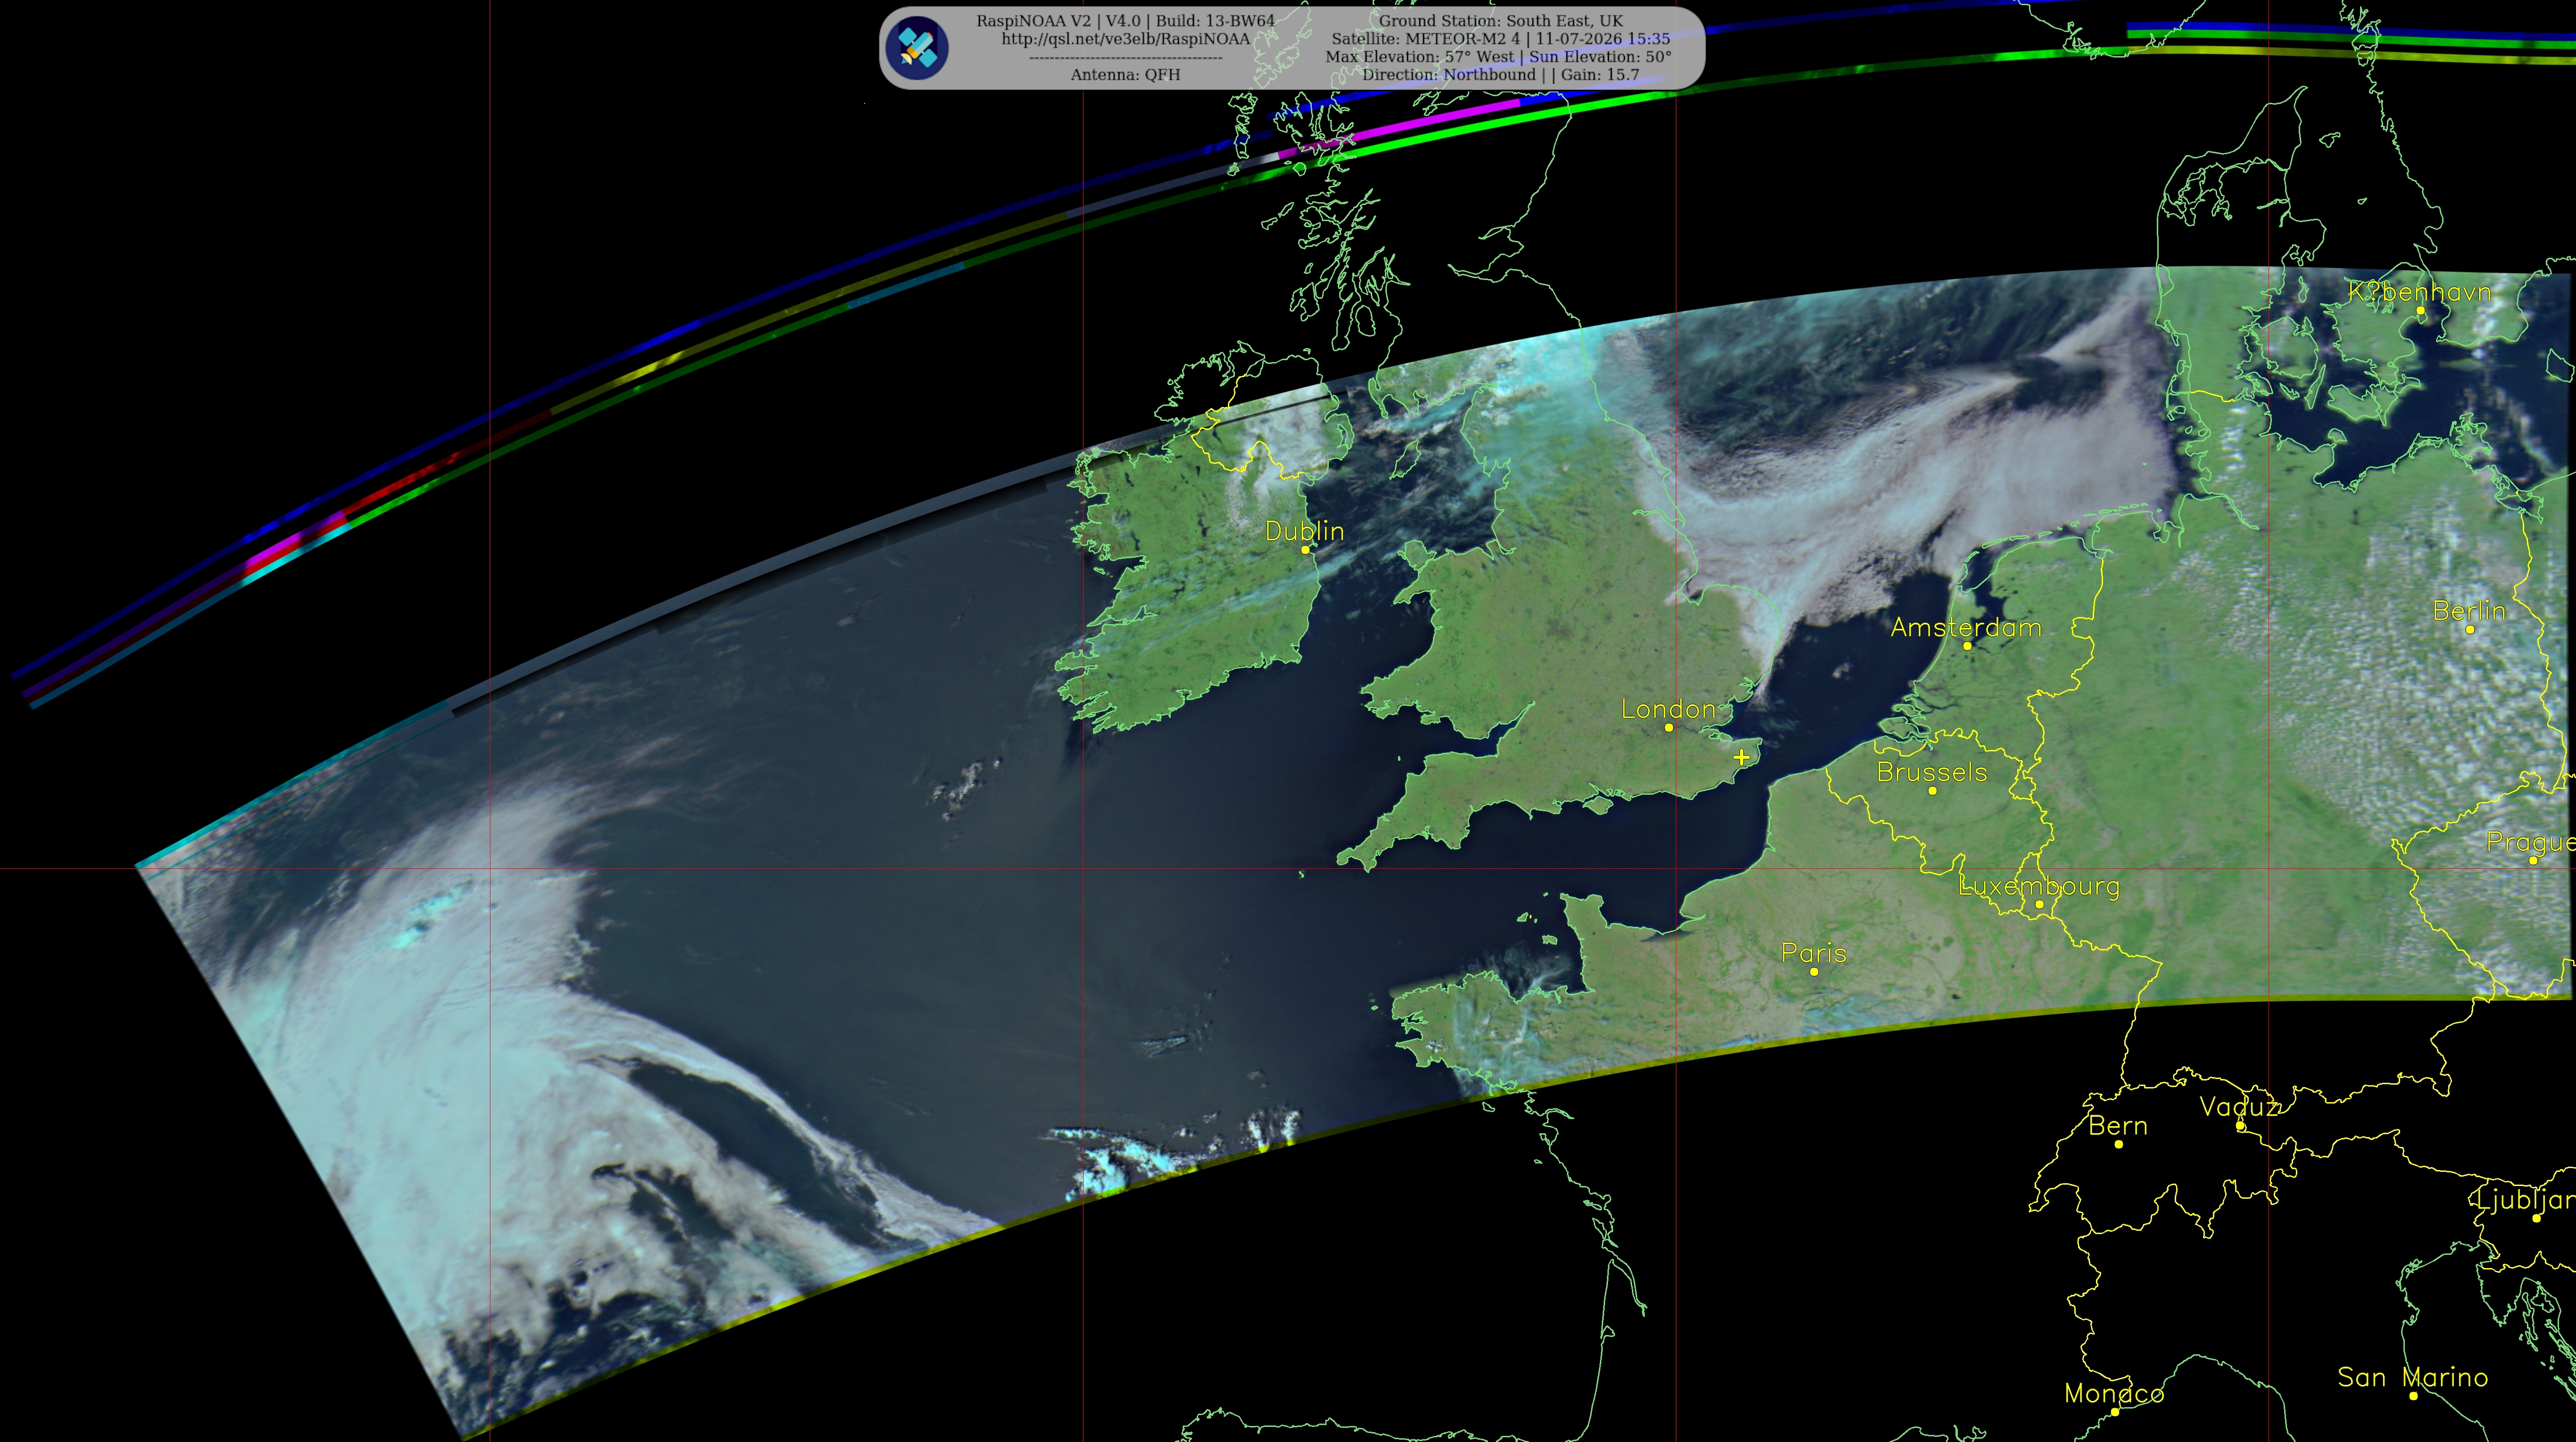Click the yellow ground station cross marker
The height and width of the screenshot is (1442, 2576).
click(x=1741, y=757)
